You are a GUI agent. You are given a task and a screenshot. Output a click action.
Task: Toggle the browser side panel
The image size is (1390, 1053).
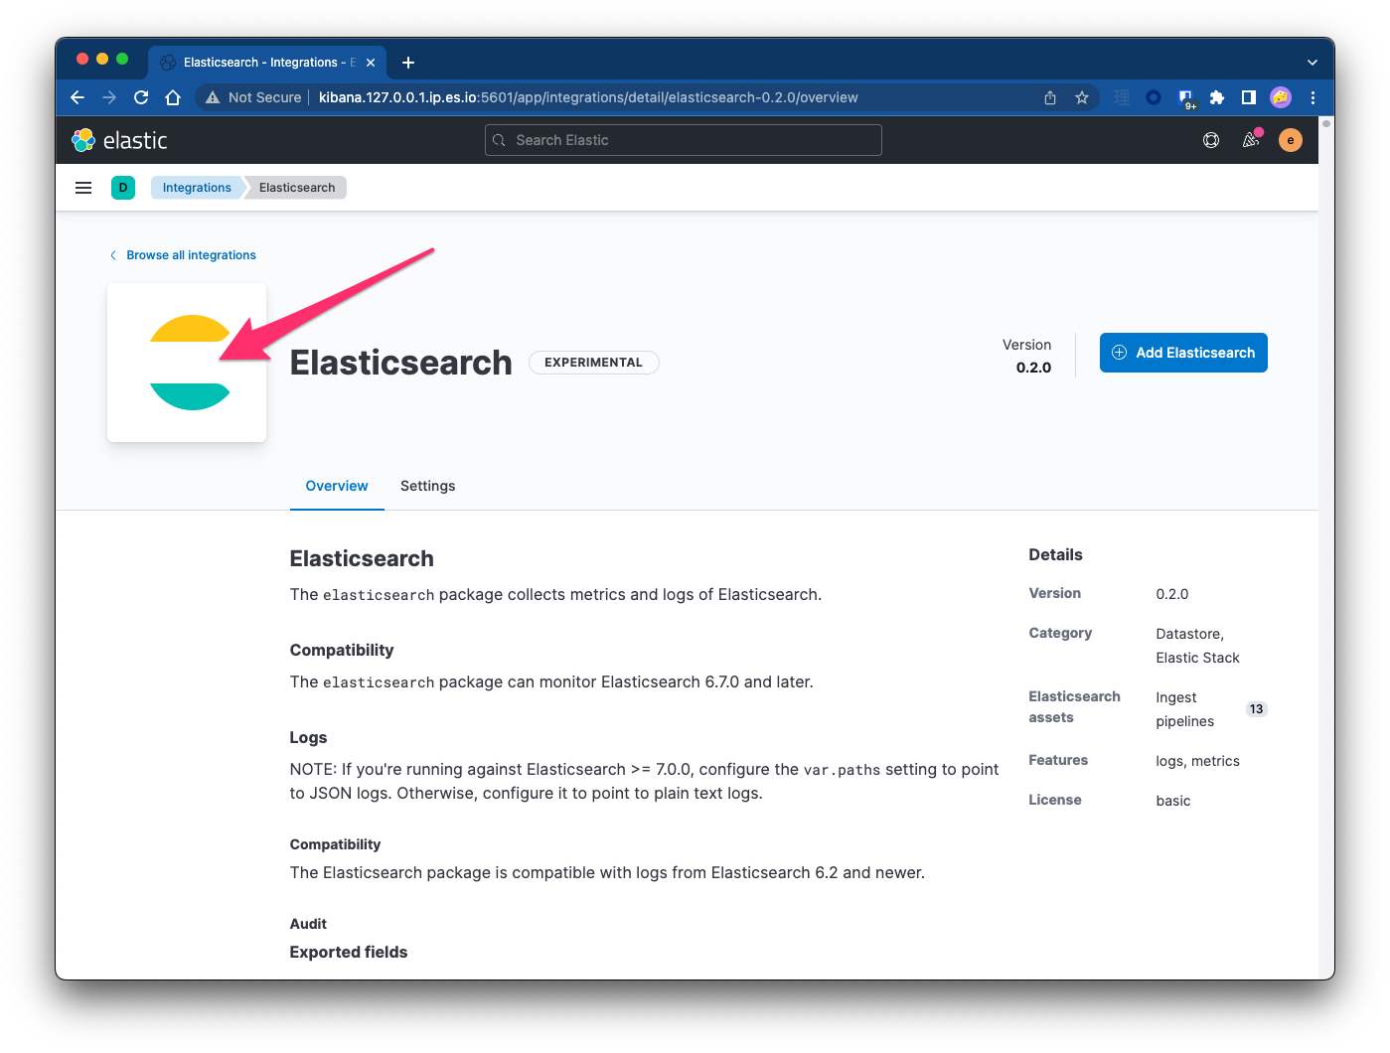pyautogui.click(x=1249, y=97)
